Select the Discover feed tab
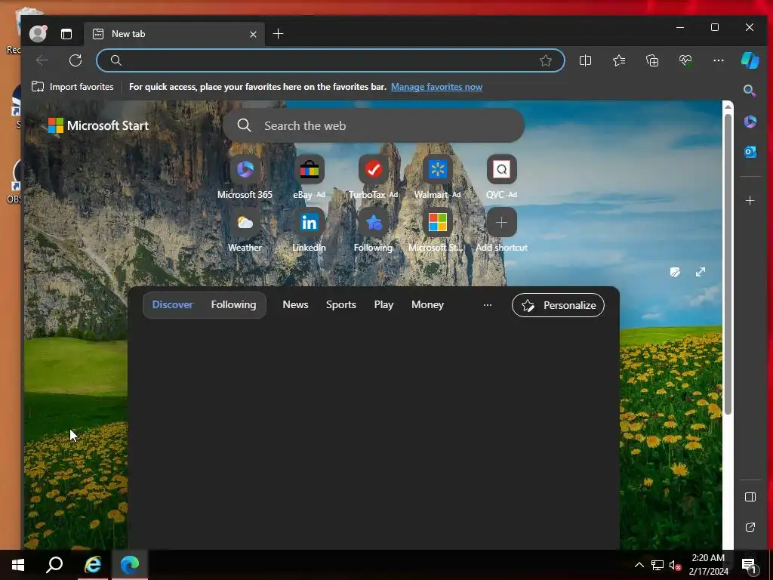The height and width of the screenshot is (580, 773). [173, 305]
